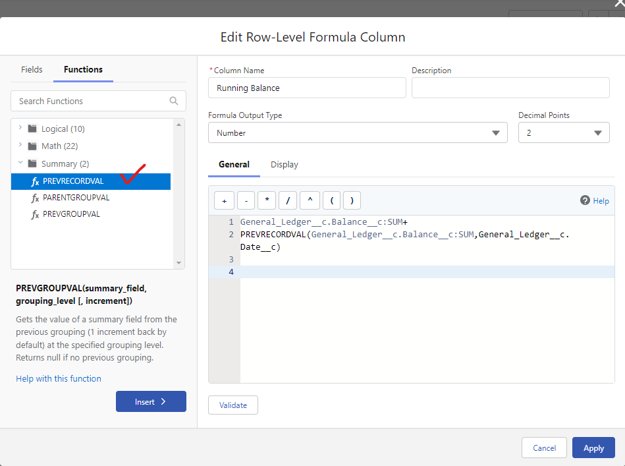Insert a closing parenthesis from the toolbar
Screen dimensions: 625x466
point(352,200)
